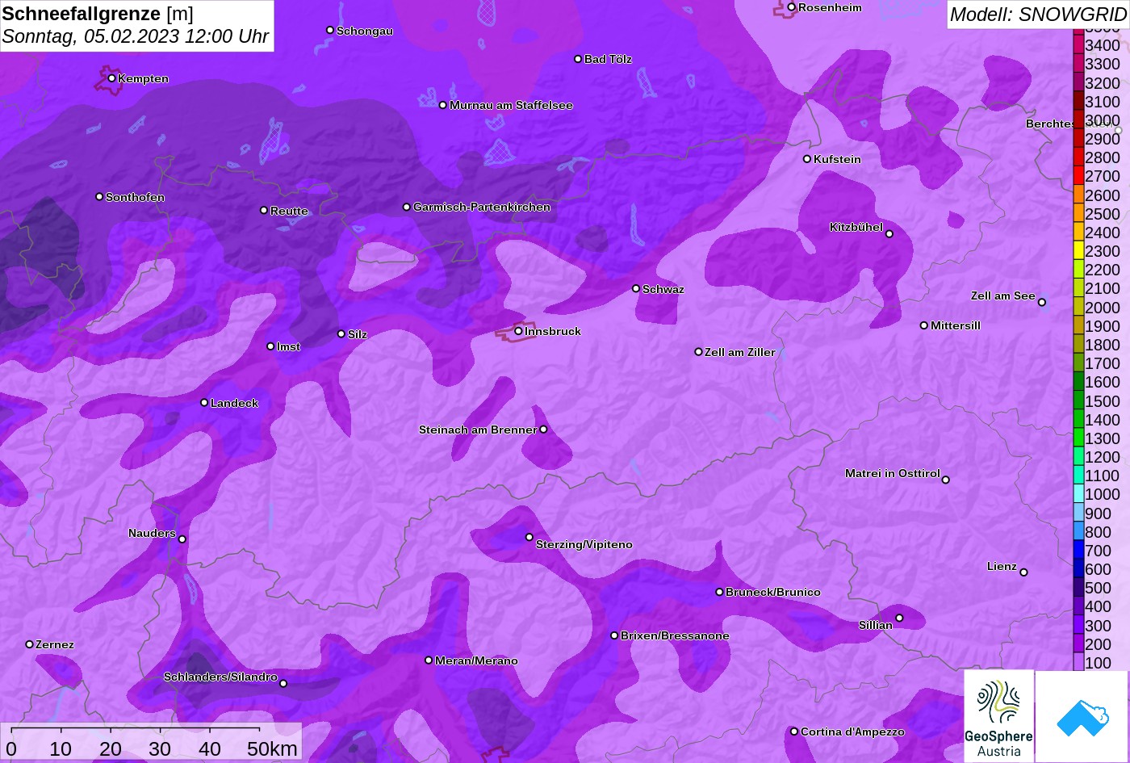
Task: Click the Kufstein location dot
Action: click(806, 159)
